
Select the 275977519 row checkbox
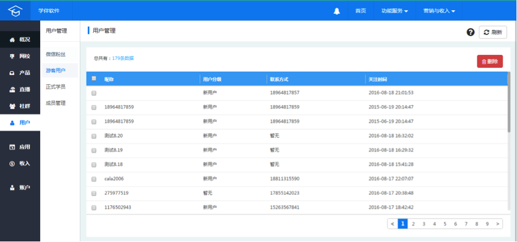coord(94,193)
